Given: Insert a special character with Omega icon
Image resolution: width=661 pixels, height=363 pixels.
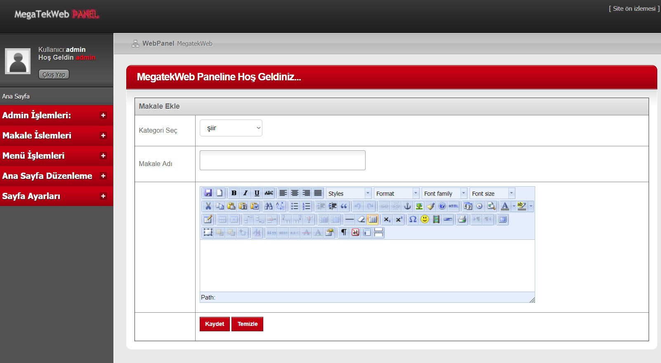Looking at the screenshot, I should (x=413, y=220).
